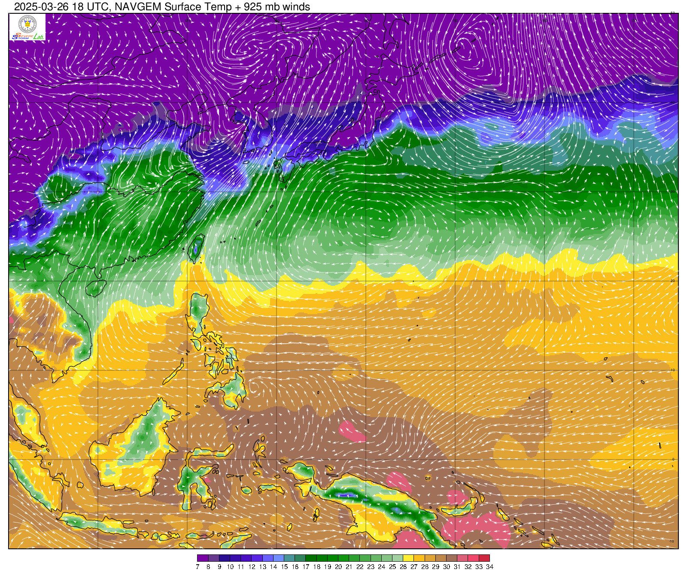Screen dimensions: 687x575
Task: Click the pink hot spot north of New Guinea
Action: 352,431
